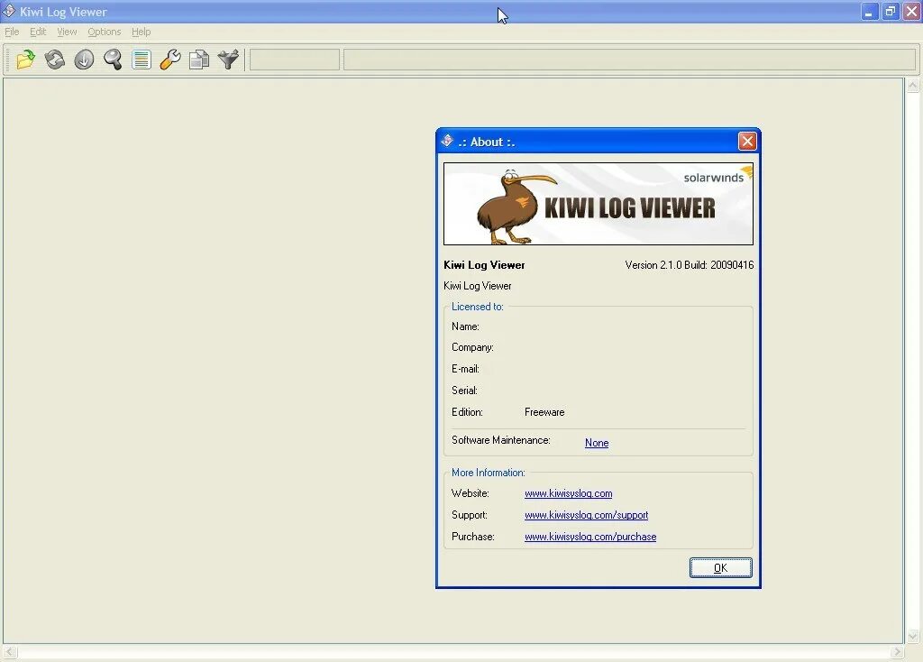Open the www.kiwisyslog.com/support link

point(586,515)
